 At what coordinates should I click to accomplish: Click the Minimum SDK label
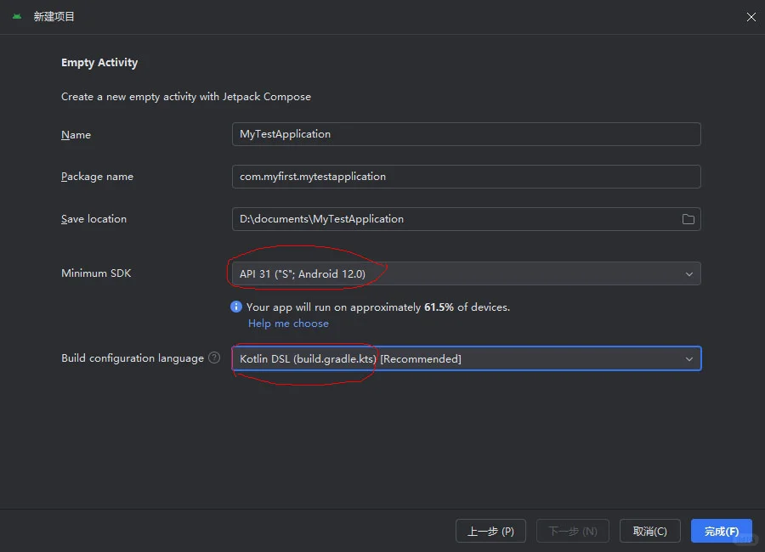click(96, 273)
